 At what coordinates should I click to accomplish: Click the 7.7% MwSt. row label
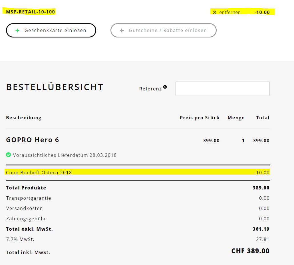20,239
